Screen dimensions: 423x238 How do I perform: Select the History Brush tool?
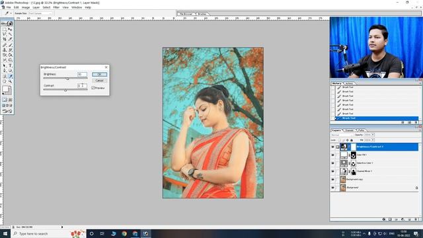(11, 50)
